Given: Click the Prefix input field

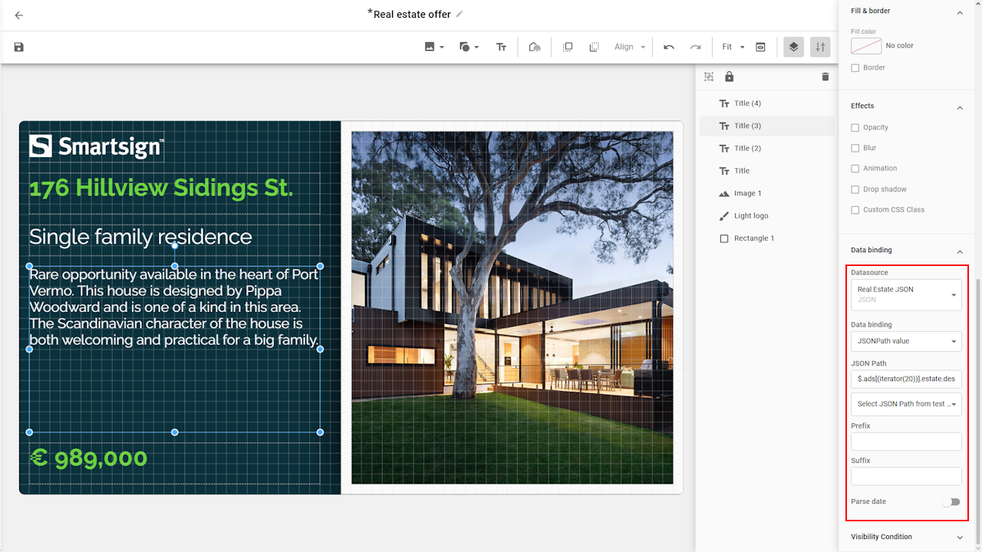Looking at the screenshot, I should coord(906,442).
